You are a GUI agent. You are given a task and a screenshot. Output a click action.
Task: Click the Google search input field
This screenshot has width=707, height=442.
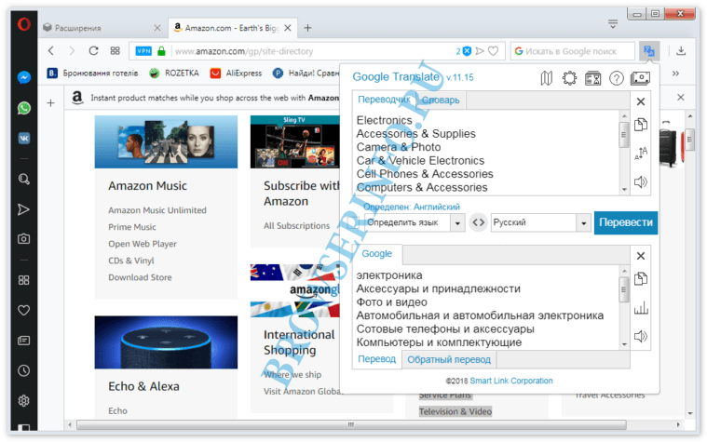(573, 51)
